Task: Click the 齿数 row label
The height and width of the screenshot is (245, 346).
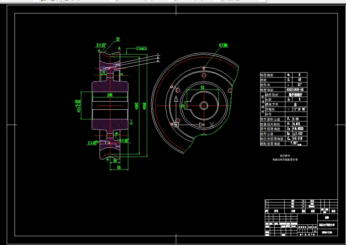Action: pyautogui.click(x=264, y=80)
